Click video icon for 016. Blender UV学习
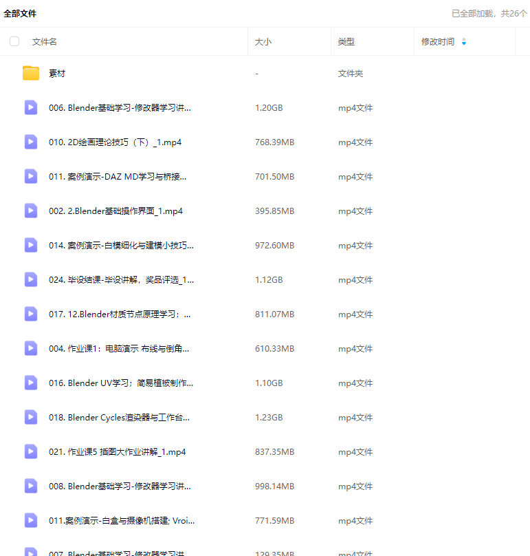 (x=31, y=383)
